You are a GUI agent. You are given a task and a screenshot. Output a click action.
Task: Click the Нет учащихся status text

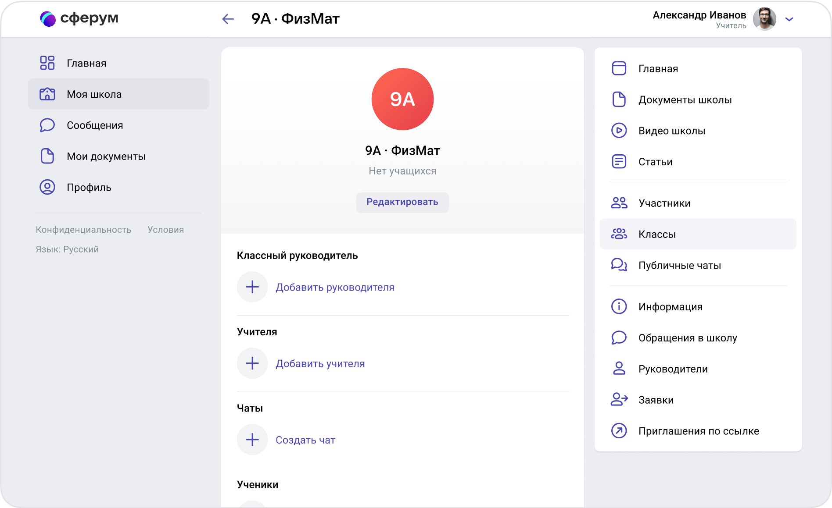(402, 171)
